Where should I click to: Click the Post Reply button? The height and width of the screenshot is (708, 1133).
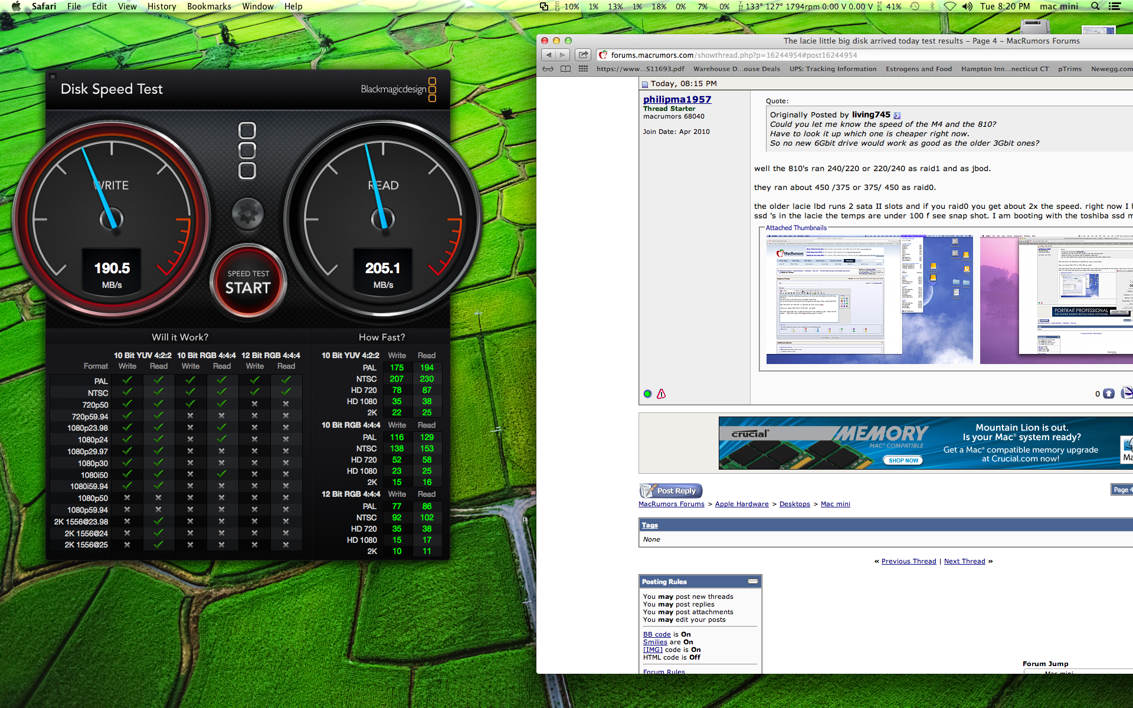tap(671, 490)
